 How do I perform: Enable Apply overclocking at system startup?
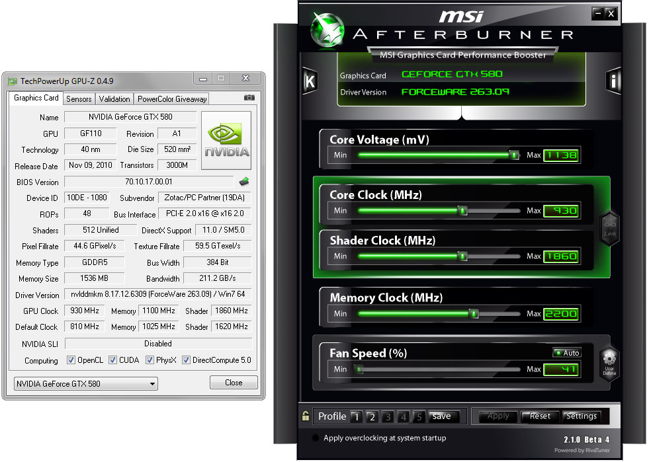[x=316, y=438]
